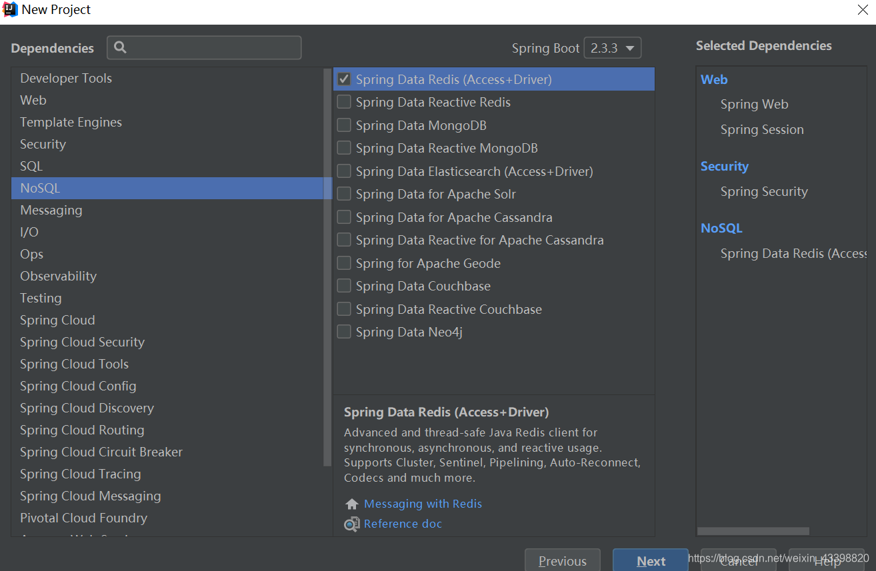This screenshot has width=876, height=571.
Task: Select Spring Web in Selected Dependencies
Action: [754, 104]
